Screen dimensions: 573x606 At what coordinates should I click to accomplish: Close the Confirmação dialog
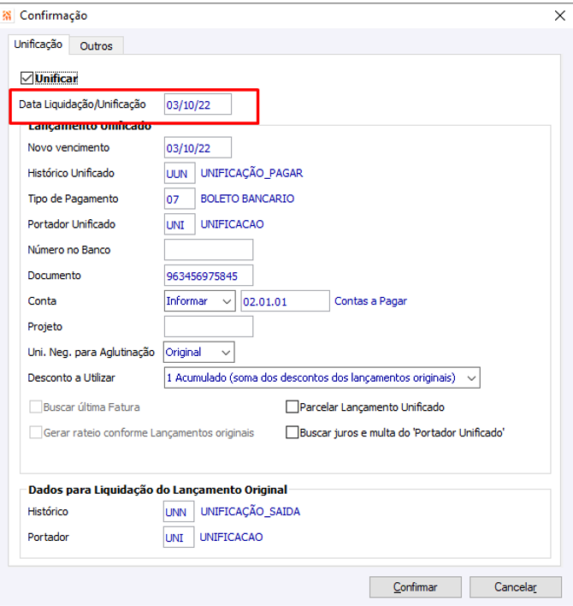point(559,15)
